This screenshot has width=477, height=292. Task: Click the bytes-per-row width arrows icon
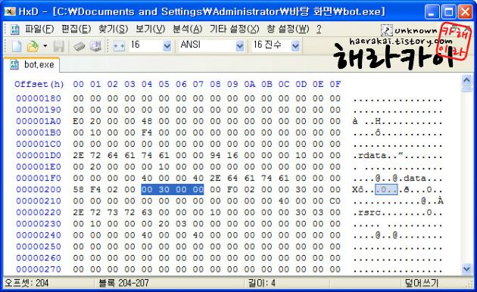(119, 46)
